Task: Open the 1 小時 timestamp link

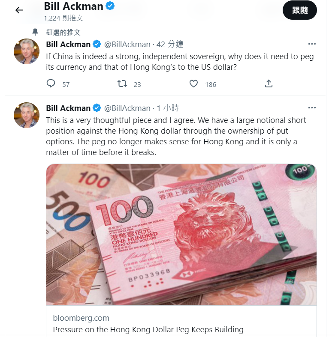Action: (x=168, y=108)
